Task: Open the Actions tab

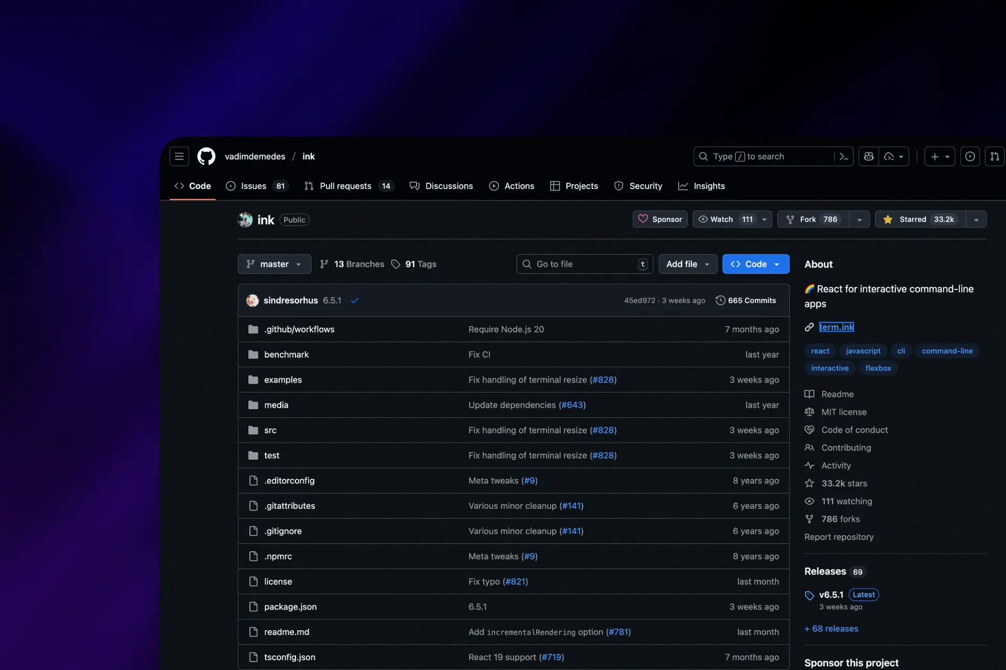Action: pyautogui.click(x=511, y=186)
